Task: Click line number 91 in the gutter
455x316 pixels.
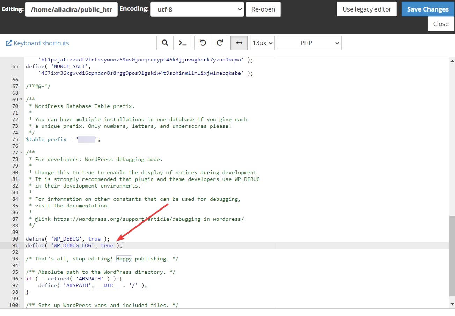Action: (15, 245)
